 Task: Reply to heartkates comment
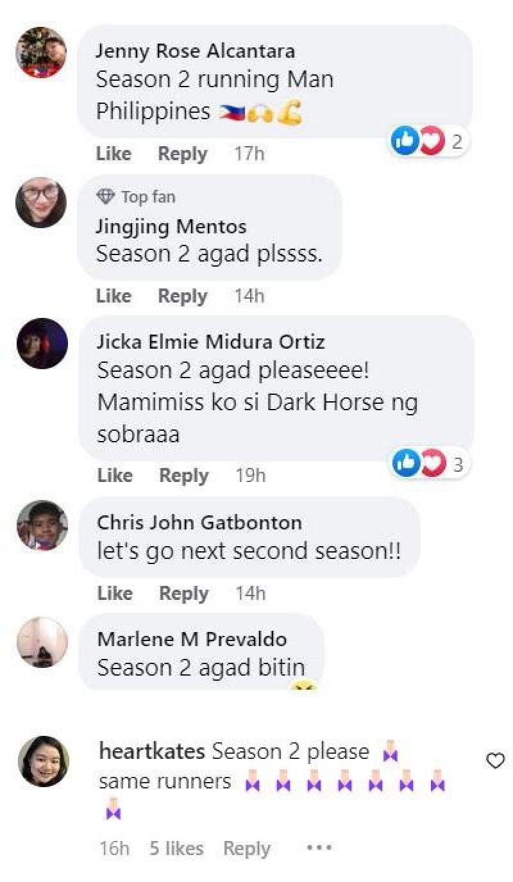[247, 849]
